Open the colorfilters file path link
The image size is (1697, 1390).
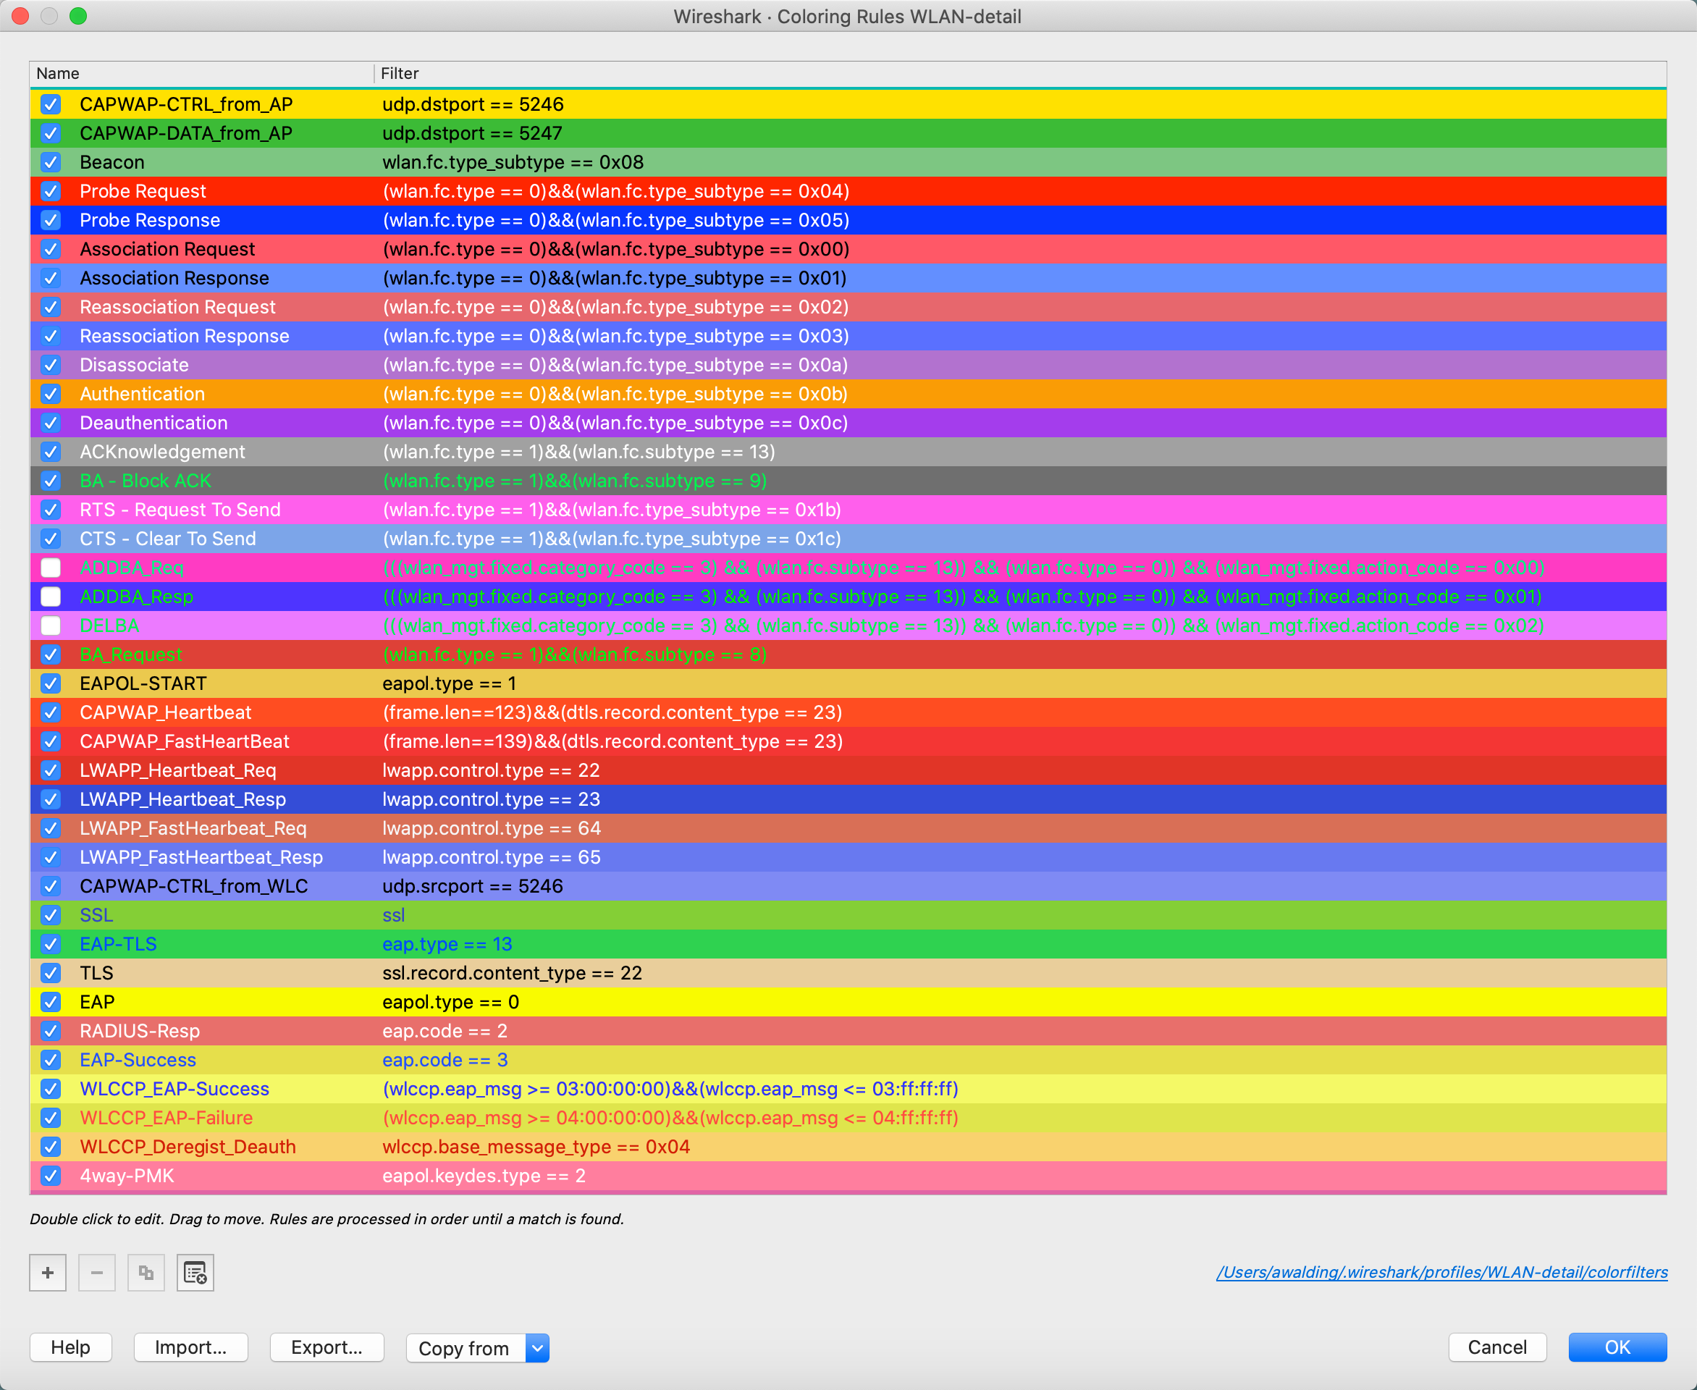coord(1441,1272)
